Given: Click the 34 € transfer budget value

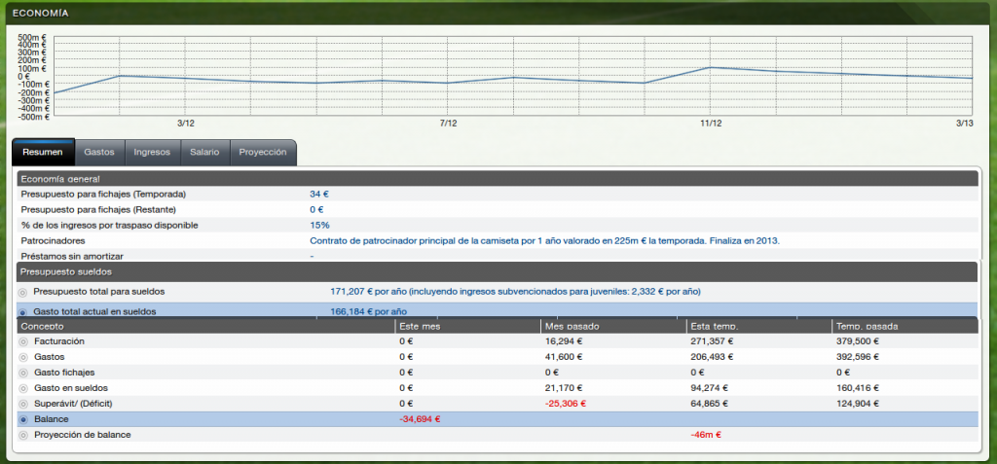Looking at the screenshot, I should [318, 195].
